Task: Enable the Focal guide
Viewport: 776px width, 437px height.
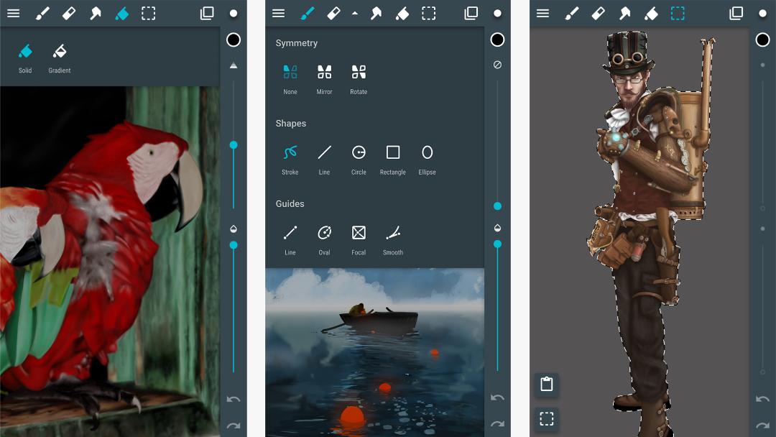Action: pos(359,240)
